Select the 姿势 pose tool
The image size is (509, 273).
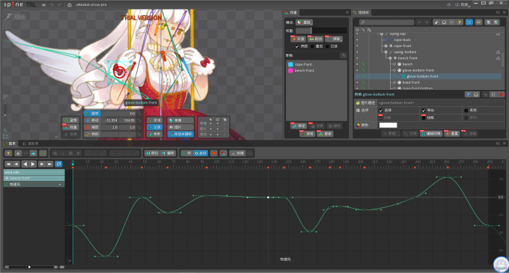point(70,120)
